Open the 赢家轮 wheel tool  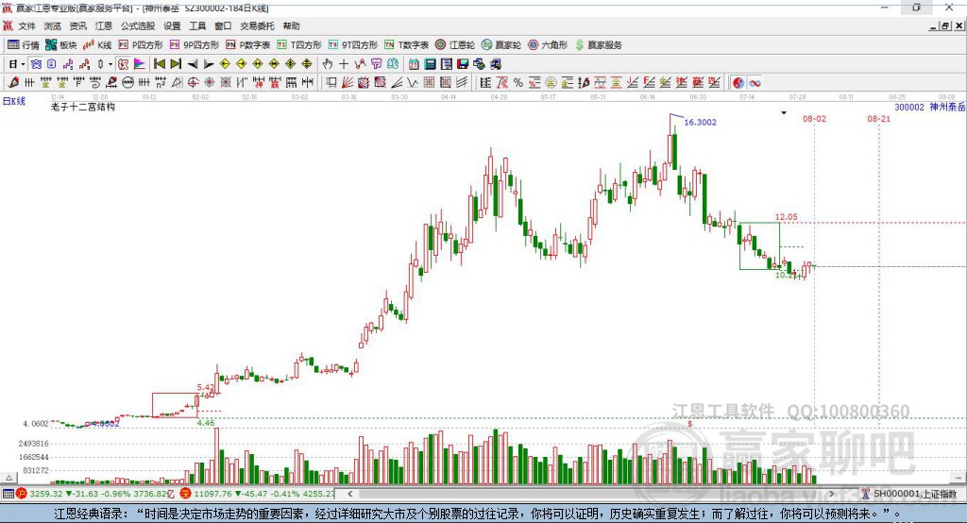[501, 45]
